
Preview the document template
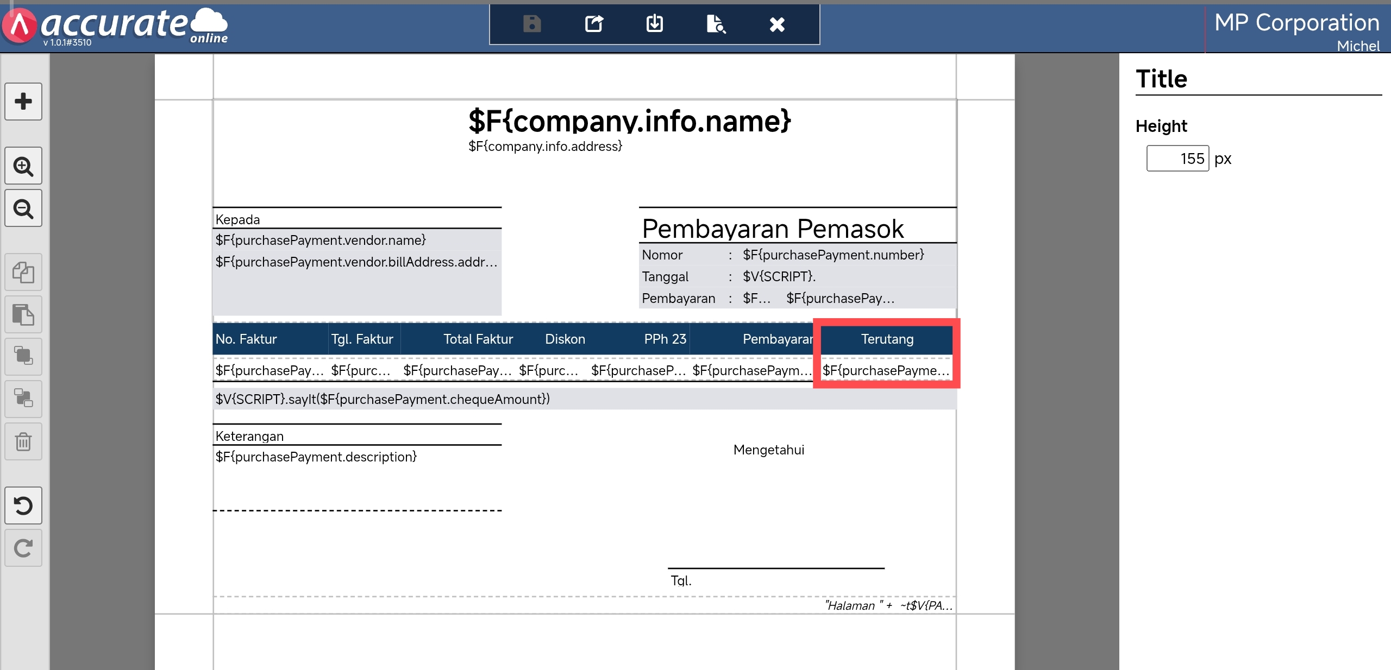tap(716, 24)
